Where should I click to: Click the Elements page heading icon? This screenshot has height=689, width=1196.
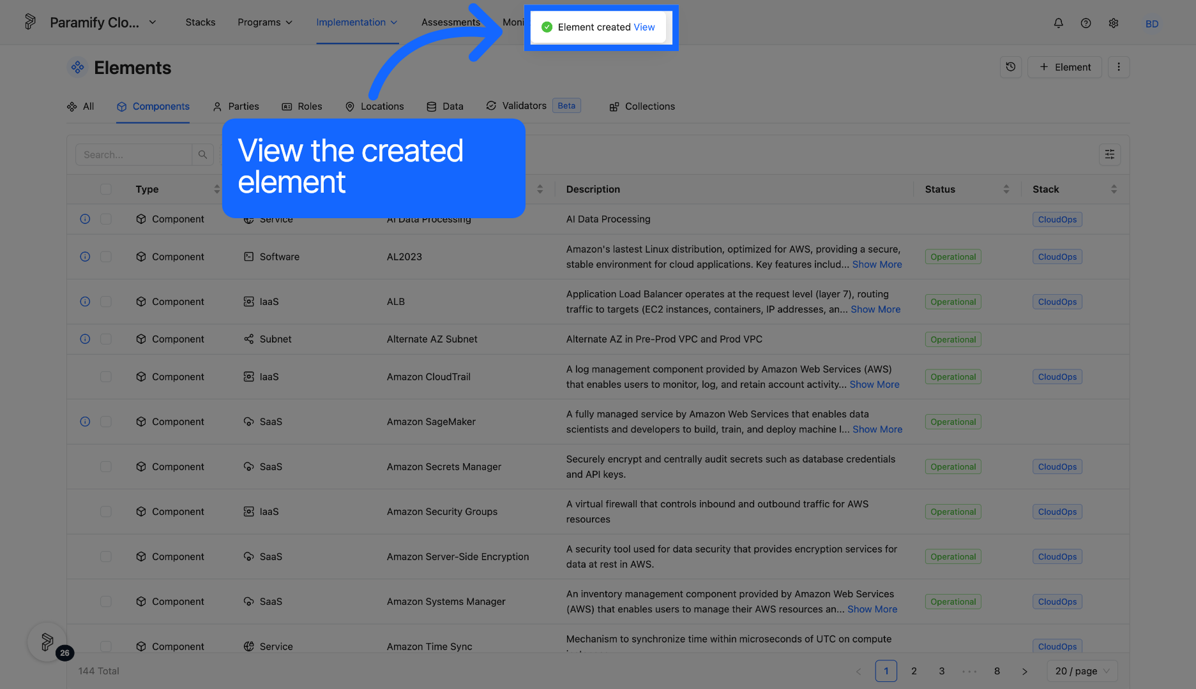(77, 67)
